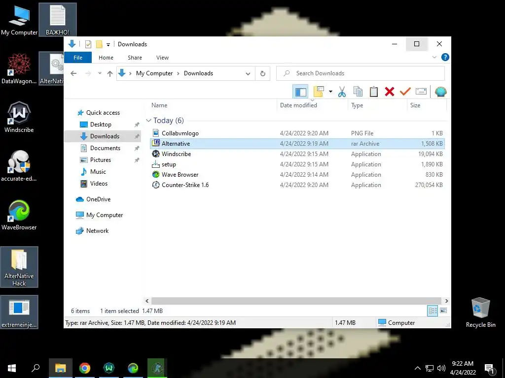Open address bar history dropdown

click(x=248, y=74)
